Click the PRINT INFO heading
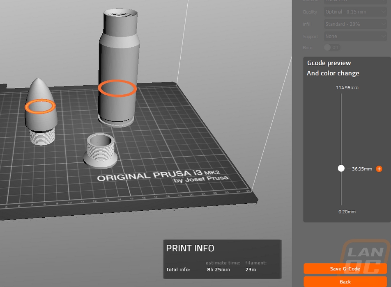391x287 pixels. (x=190, y=248)
